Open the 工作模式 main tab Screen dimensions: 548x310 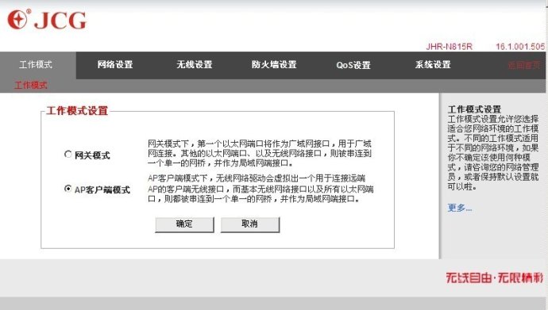click(x=36, y=65)
